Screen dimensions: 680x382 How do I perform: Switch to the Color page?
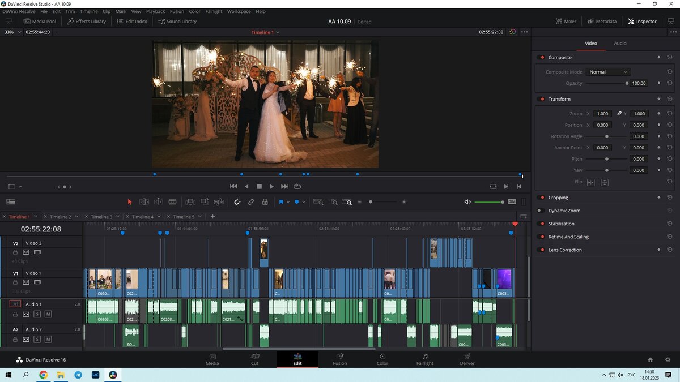tap(382, 359)
